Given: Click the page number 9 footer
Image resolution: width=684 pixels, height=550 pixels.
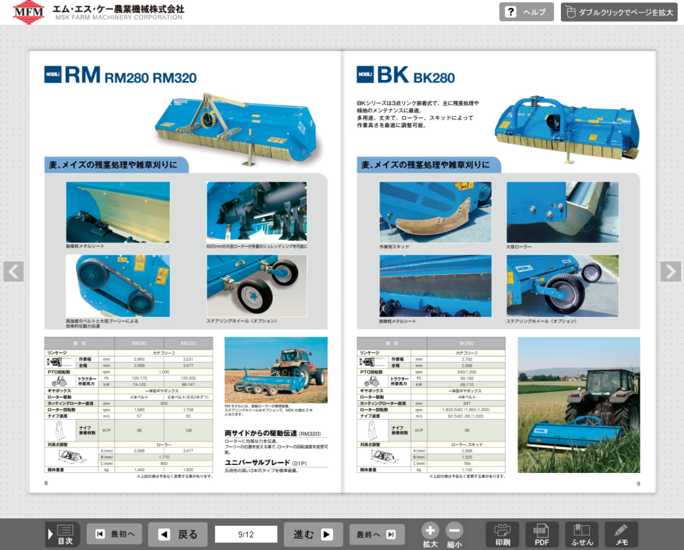Looking at the screenshot, I should point(639,484).
